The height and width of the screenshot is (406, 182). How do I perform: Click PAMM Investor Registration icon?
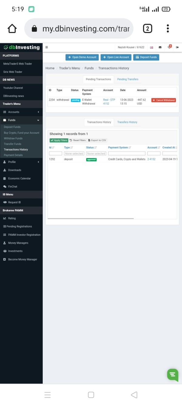click(5, 235)
